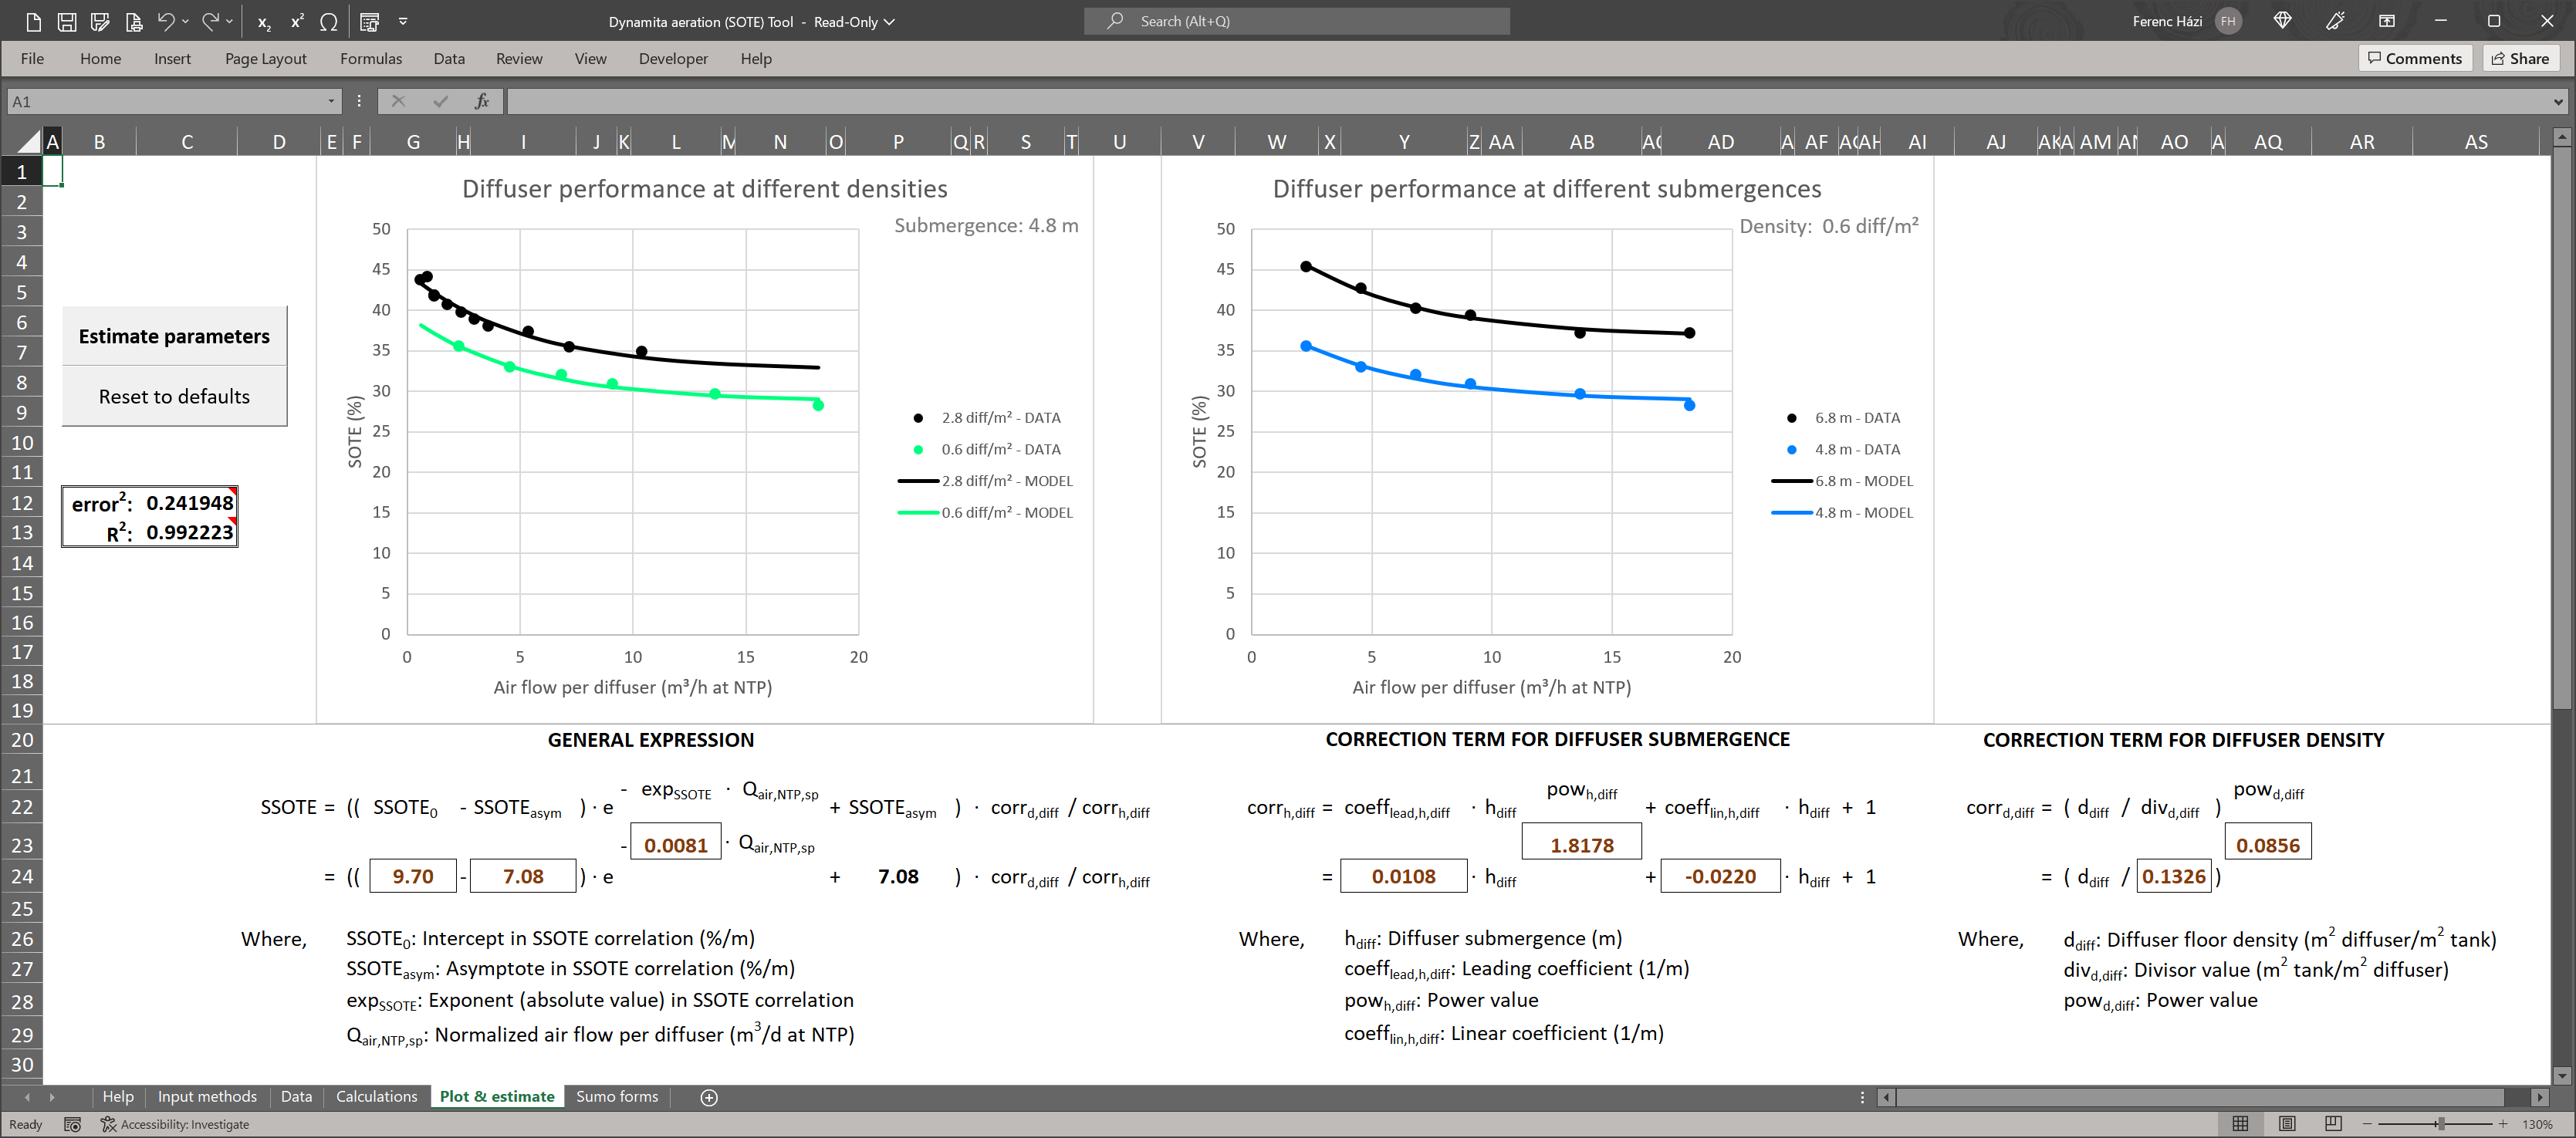Screen dimensions: 2576x1138
Task: Click the Undo arrow icon
Action: pyautogui.click(x=166, y=21)
